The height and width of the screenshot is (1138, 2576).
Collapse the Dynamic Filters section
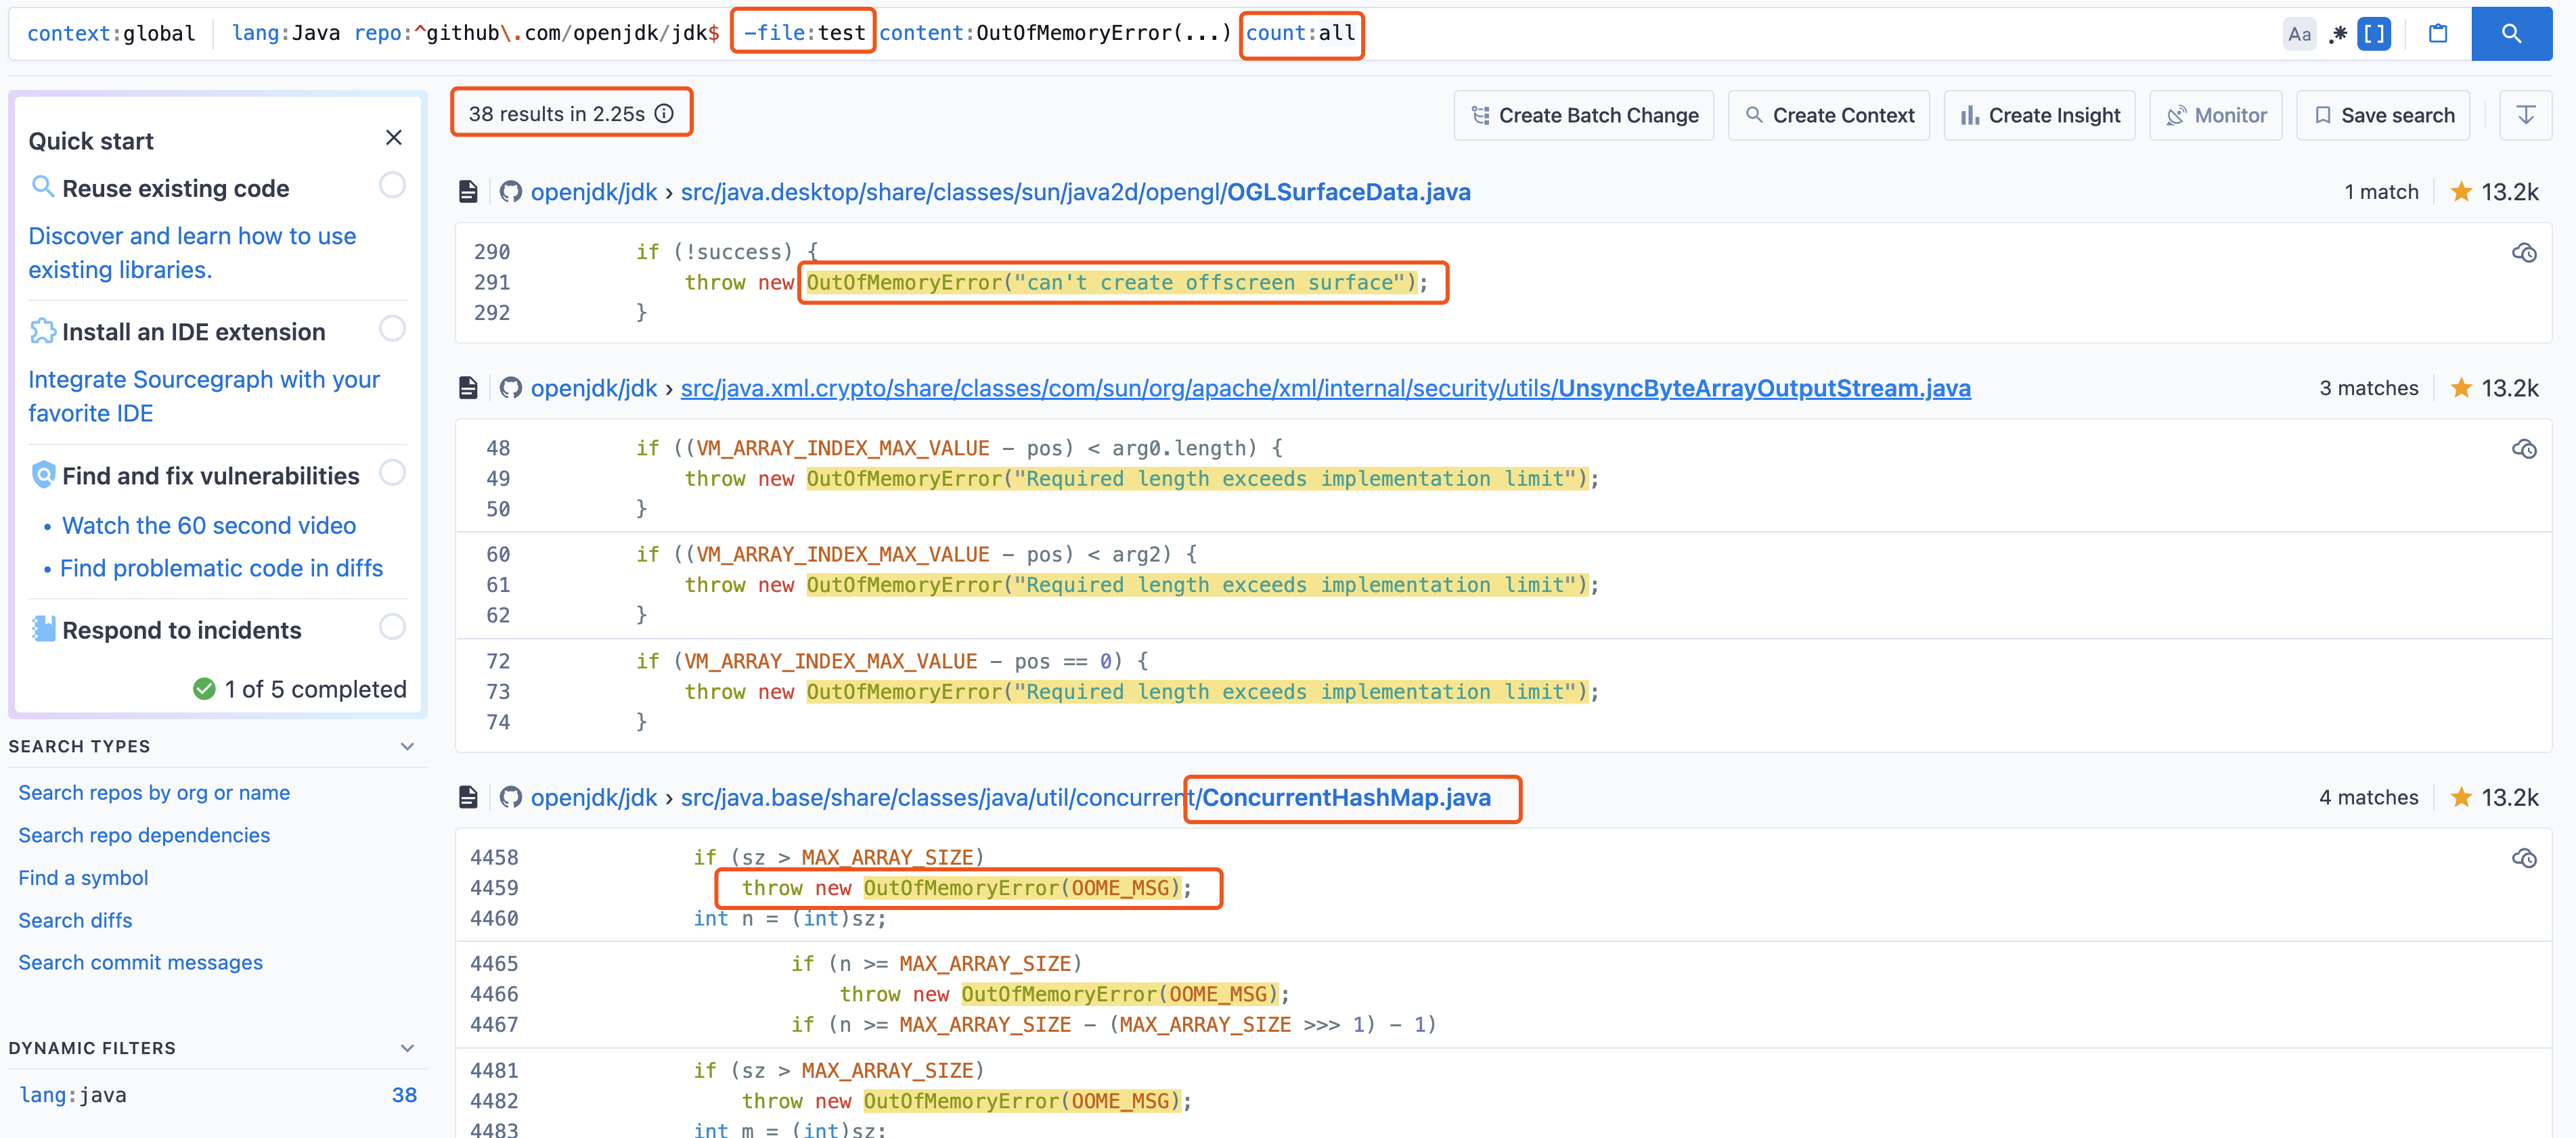pos(407,1049)
